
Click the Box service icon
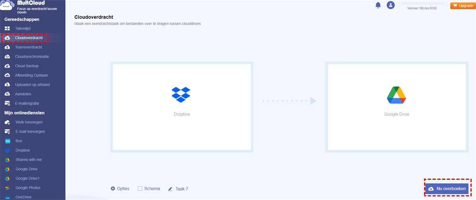[x=7, y=141]
